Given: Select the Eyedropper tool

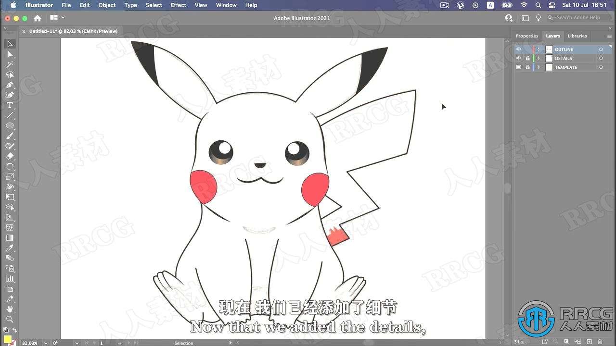Looking at the screenshot, I should tap(10, 248).
